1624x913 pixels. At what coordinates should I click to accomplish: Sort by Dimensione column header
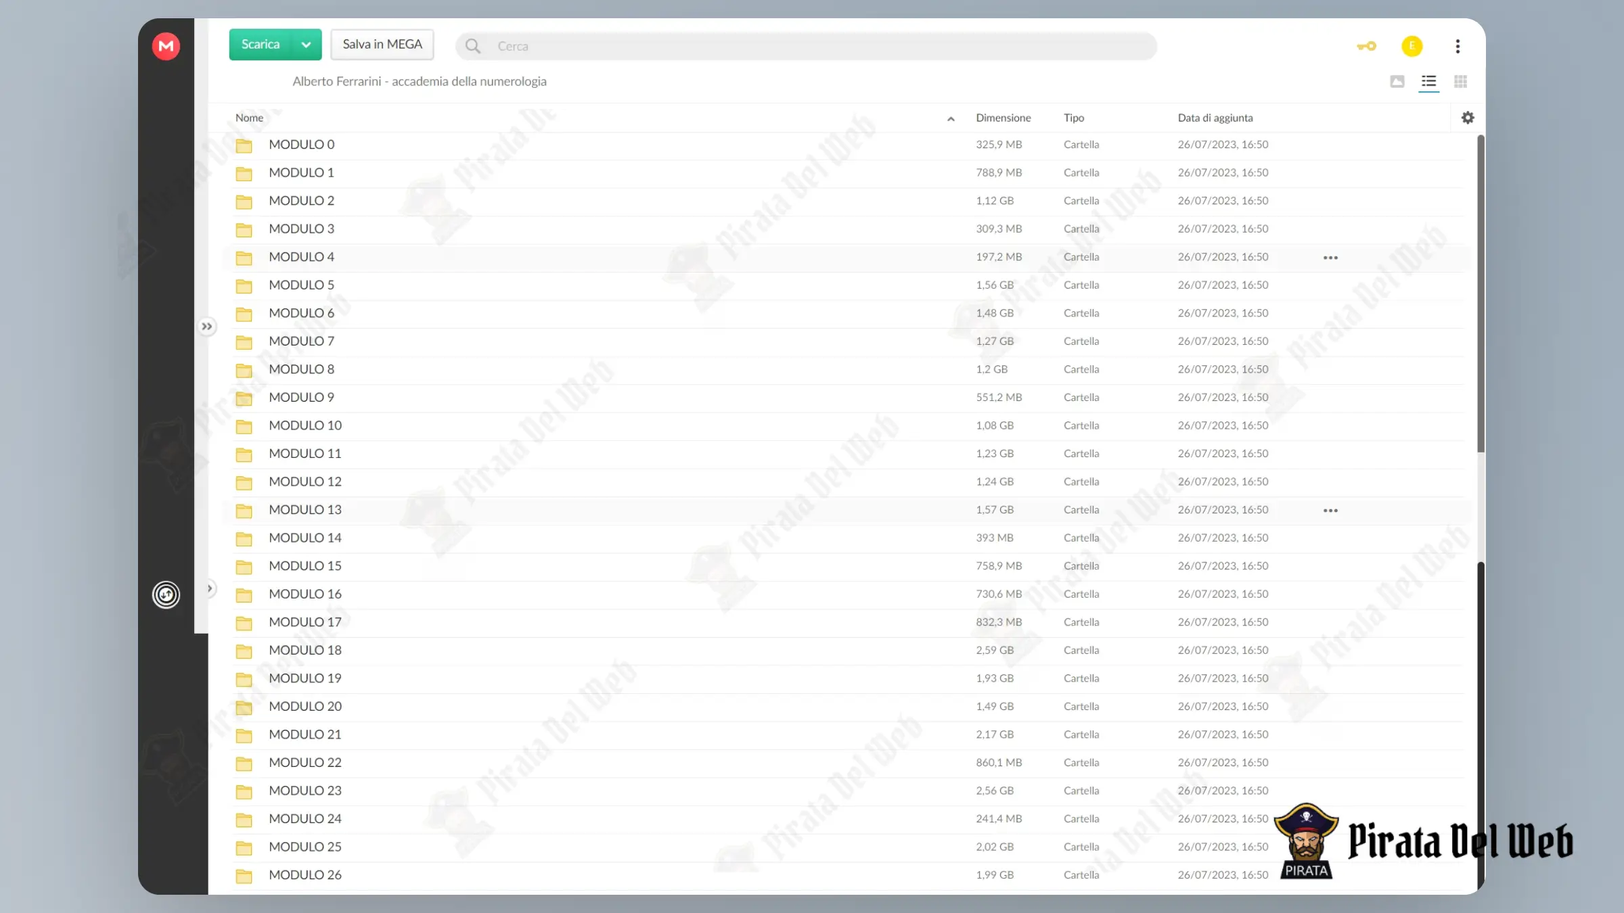pos(1003,118)
